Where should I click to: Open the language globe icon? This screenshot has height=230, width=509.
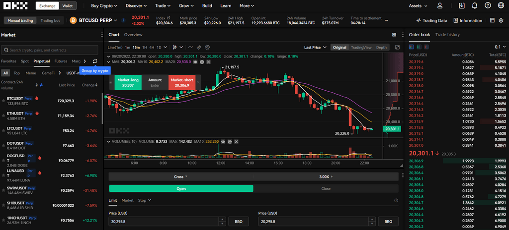click(x=501, y=5)
